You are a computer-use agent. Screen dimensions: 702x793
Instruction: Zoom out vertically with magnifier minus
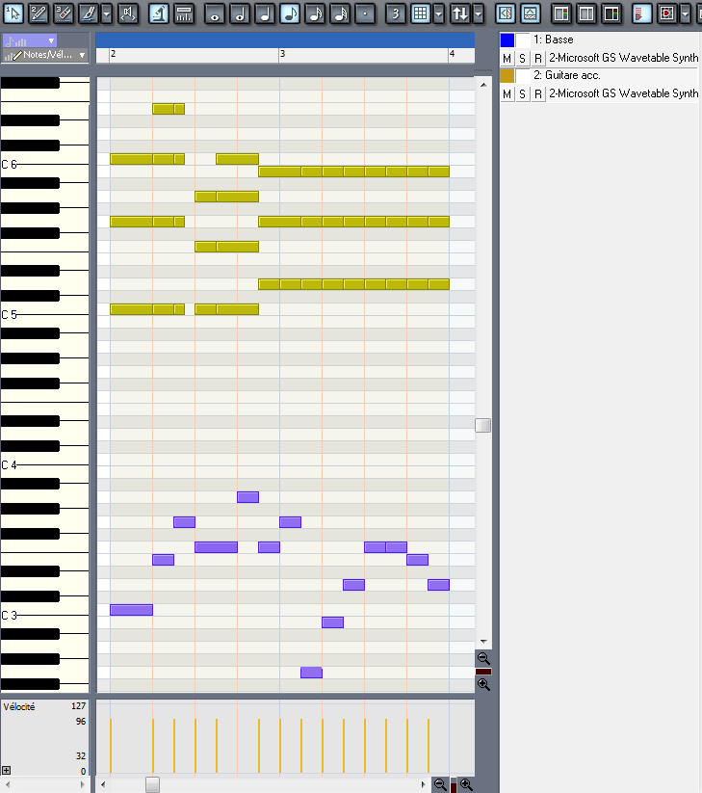pyautogui.click(x=483, y=658)
